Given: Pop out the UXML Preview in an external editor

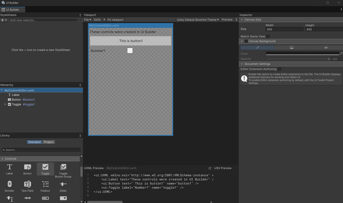Looking at the screenshot, I should (x=210, y=168).
